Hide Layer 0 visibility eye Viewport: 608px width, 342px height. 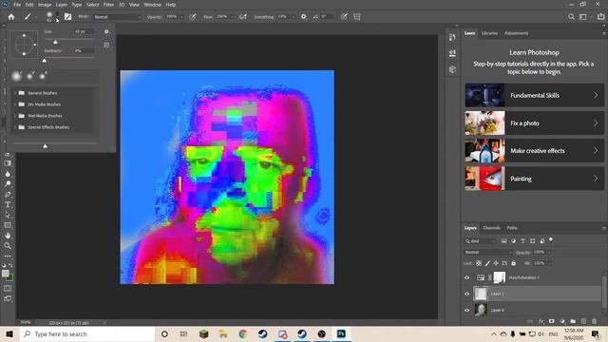pyautogui.click(x=466, y=311)
